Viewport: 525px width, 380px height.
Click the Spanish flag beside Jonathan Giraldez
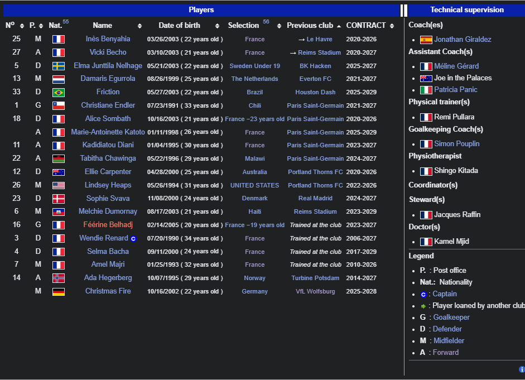tap(426, 40)
